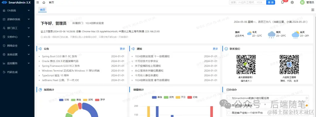Check the 跟进团建内容事宜 checkbox

pos(229,105)
